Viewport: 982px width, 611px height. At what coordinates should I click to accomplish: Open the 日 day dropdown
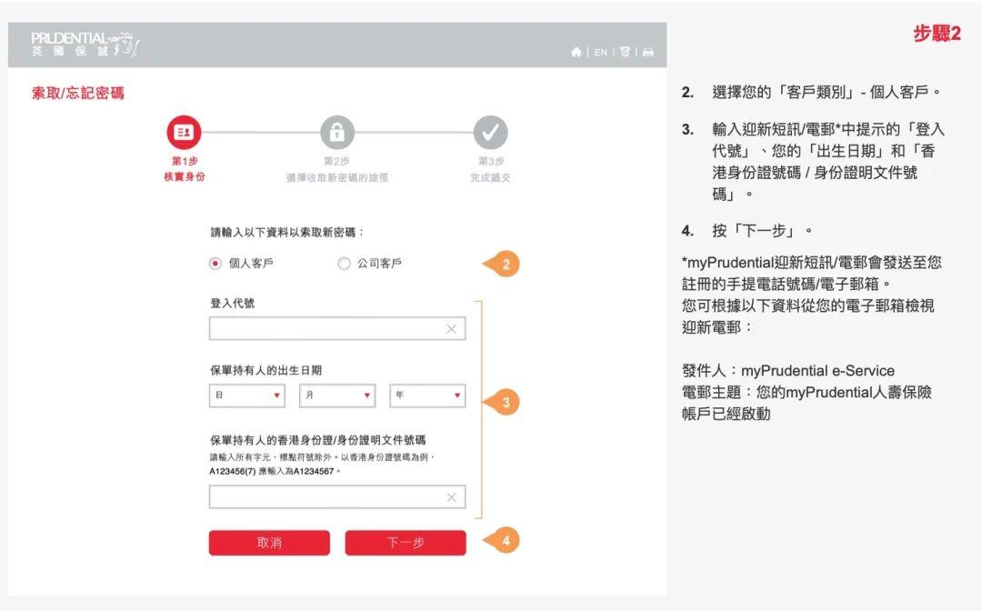(245, 396)
